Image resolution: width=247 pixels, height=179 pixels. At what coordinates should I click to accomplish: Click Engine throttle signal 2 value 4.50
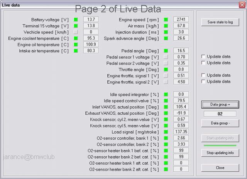[x=181, y=82]
